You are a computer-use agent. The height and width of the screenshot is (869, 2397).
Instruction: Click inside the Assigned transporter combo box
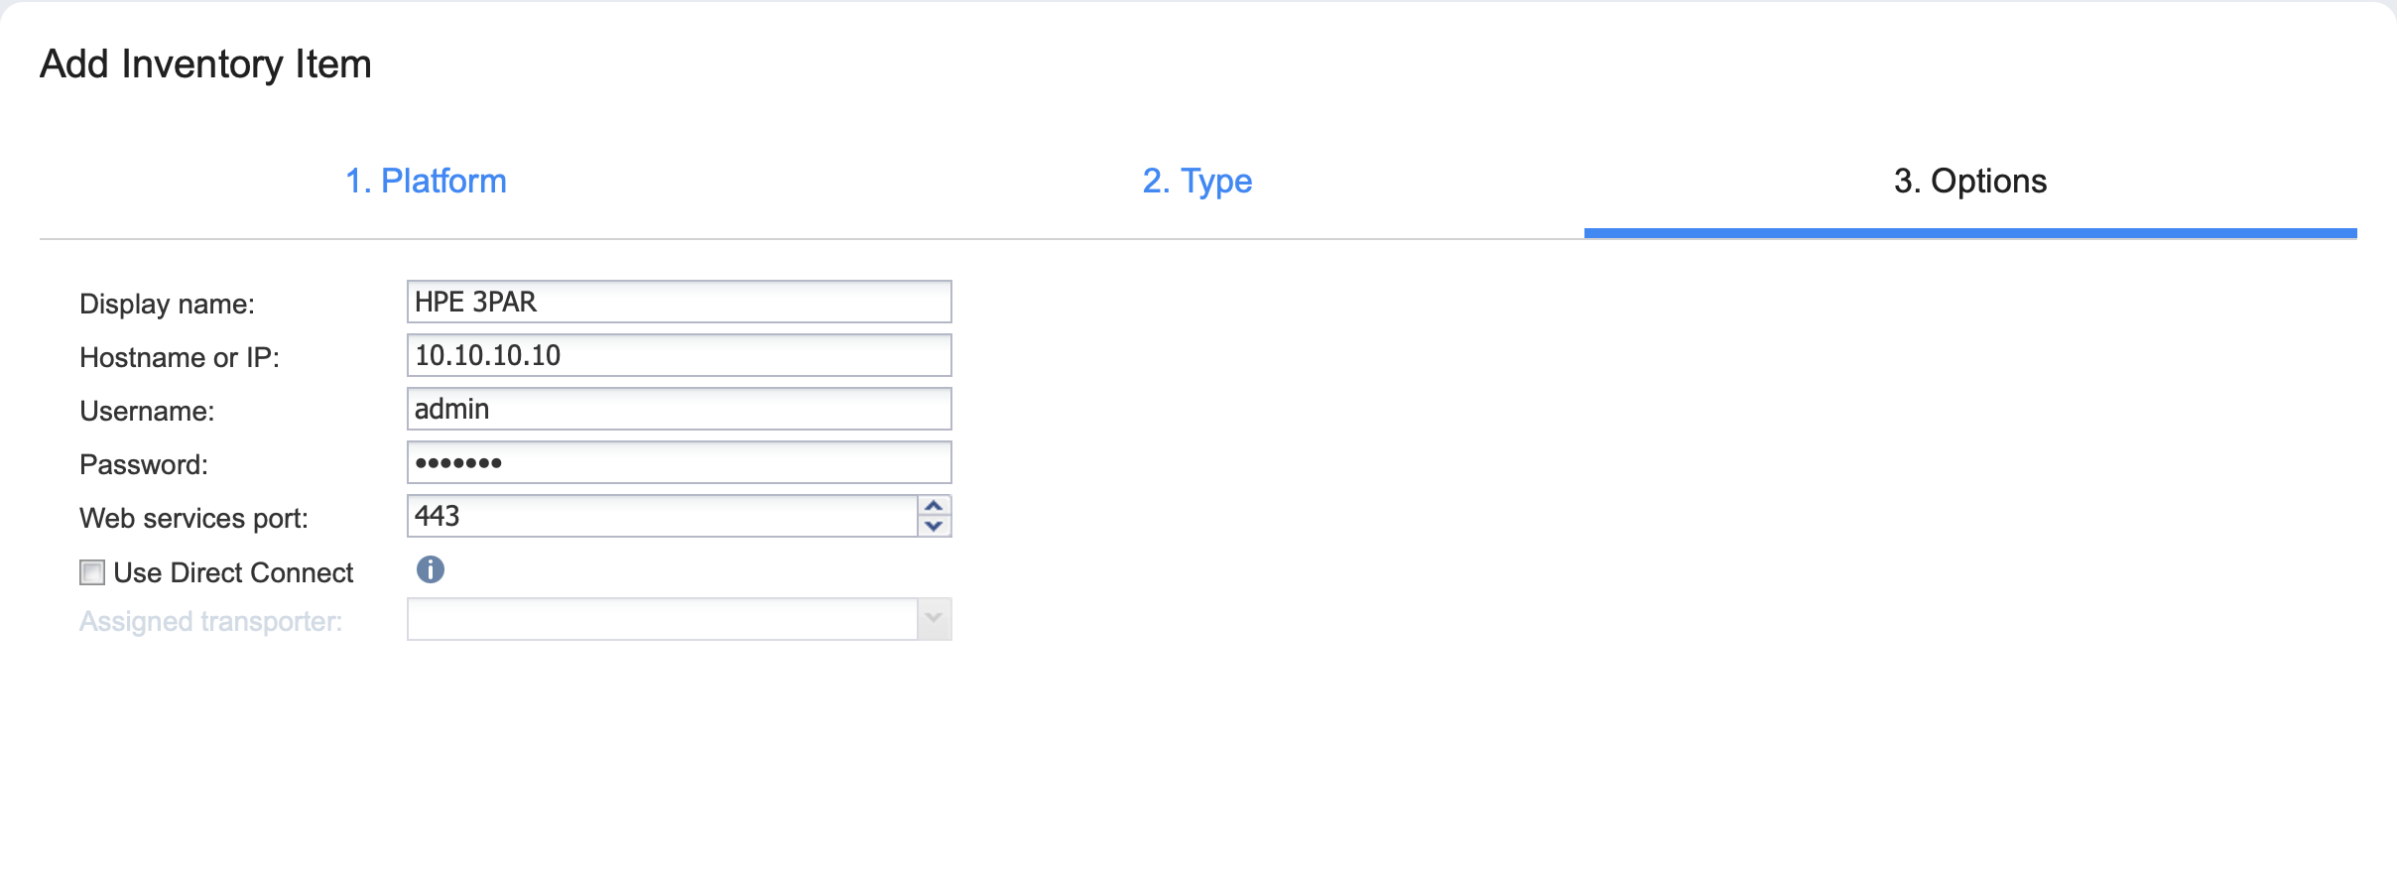tap(662, 619)
